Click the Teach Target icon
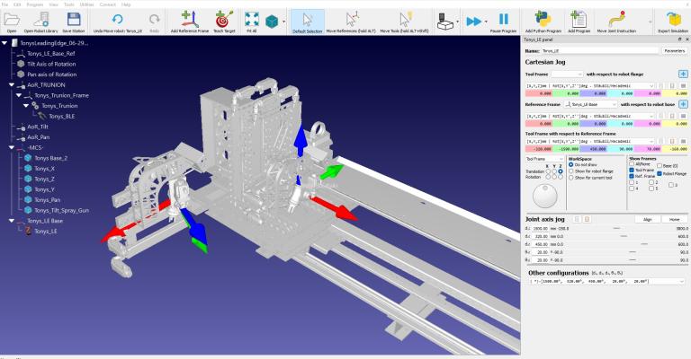 (x=224, y=20)
